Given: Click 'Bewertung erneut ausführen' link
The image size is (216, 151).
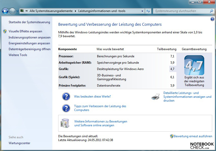Looking at the screenshot, I should coord(193,136).
